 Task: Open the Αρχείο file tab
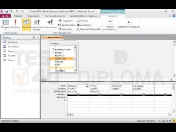coord(5,16)
